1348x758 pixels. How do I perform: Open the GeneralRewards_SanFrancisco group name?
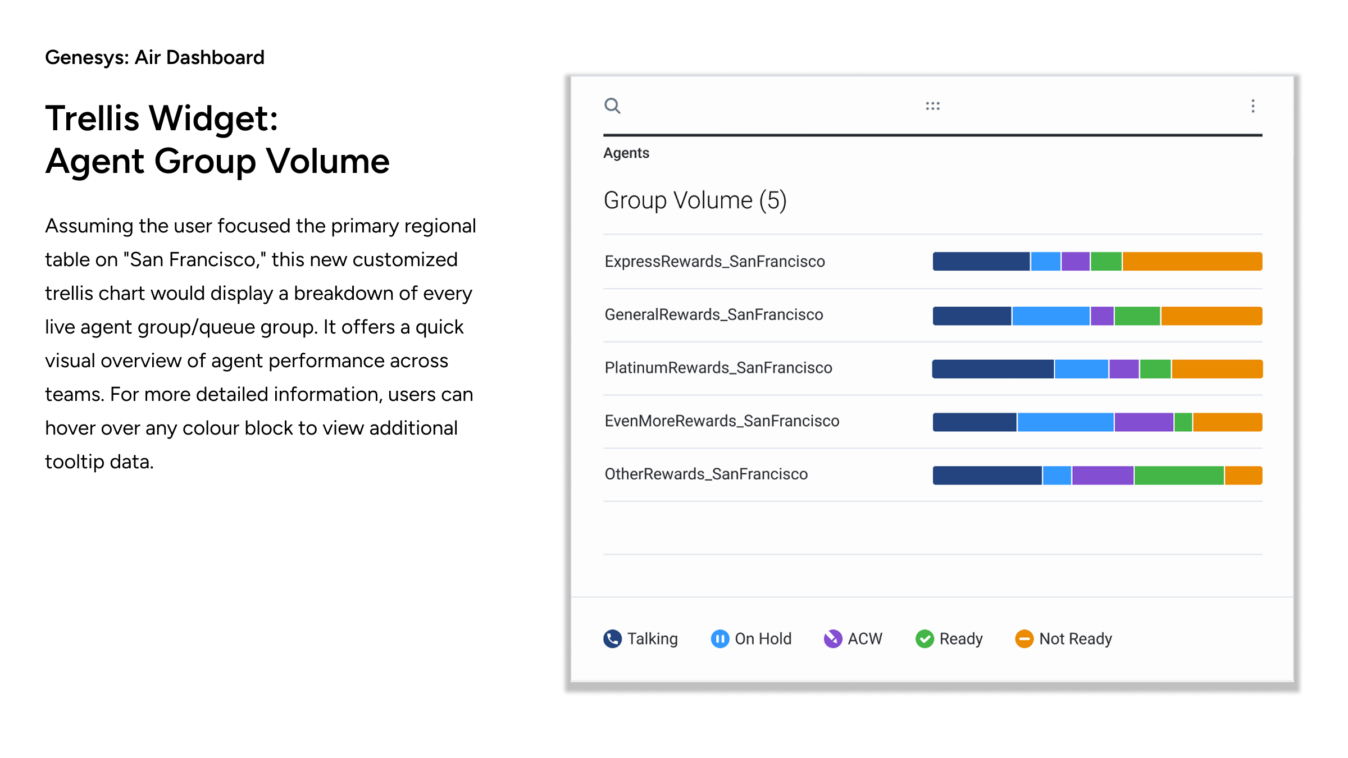(713, 314)
